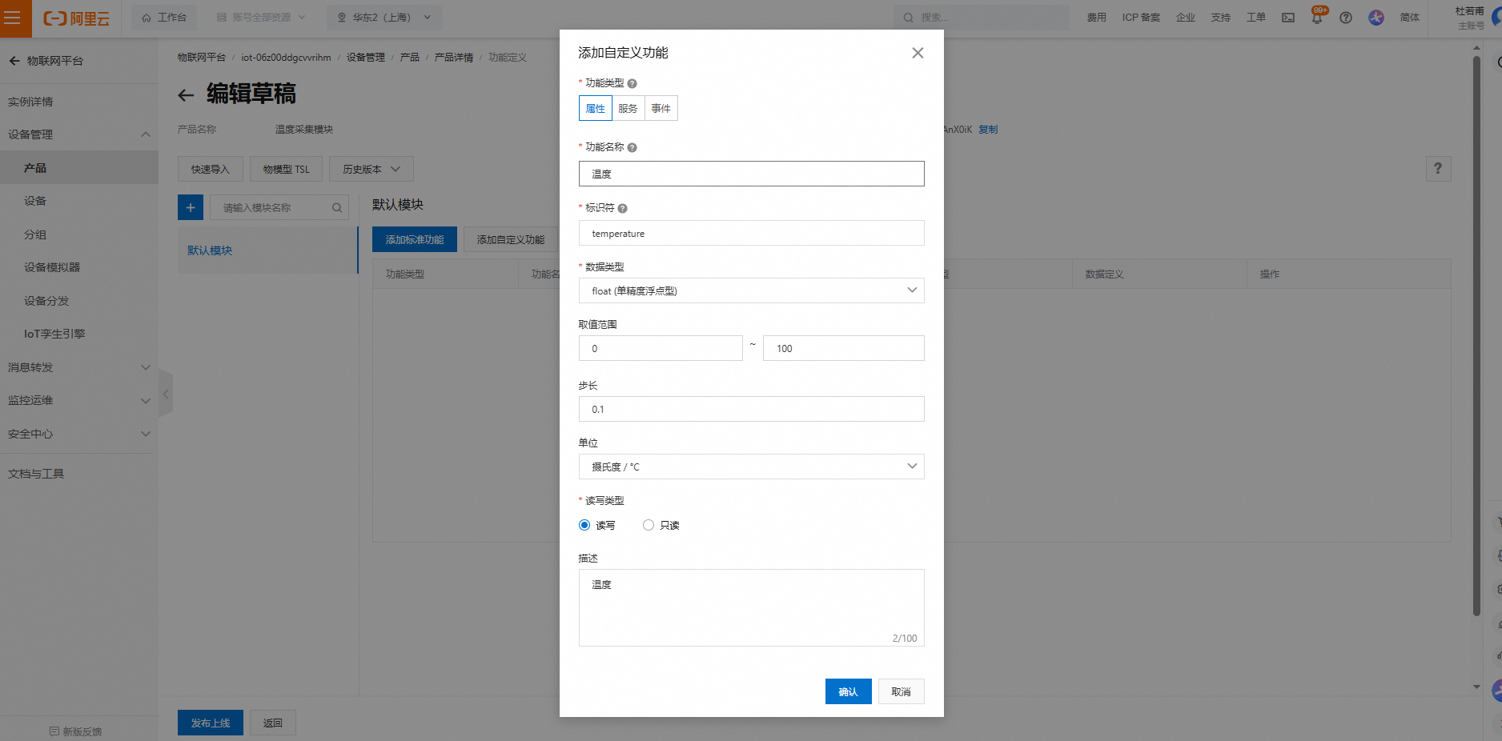Click the magnifier in the module search box
The image size is (1502, 741).
click(336, 206)
